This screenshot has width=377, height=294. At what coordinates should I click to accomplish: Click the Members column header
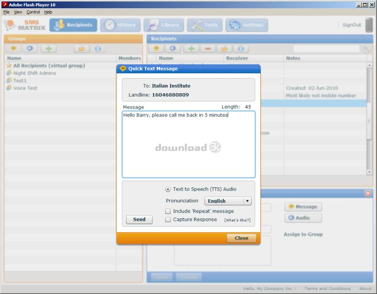pos(130,58)
